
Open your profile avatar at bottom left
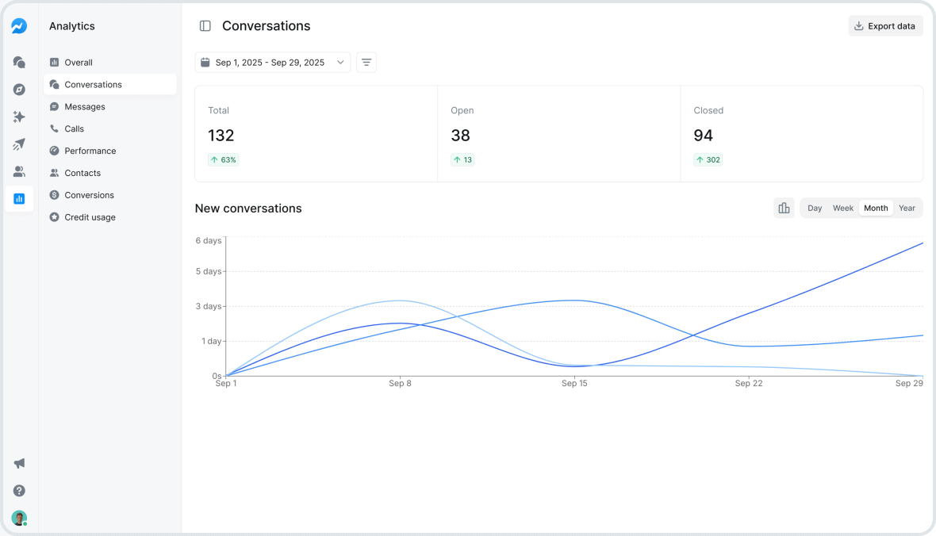click(x=19, y=518)
